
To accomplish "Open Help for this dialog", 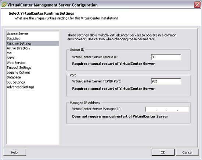I will coord(15,152).
